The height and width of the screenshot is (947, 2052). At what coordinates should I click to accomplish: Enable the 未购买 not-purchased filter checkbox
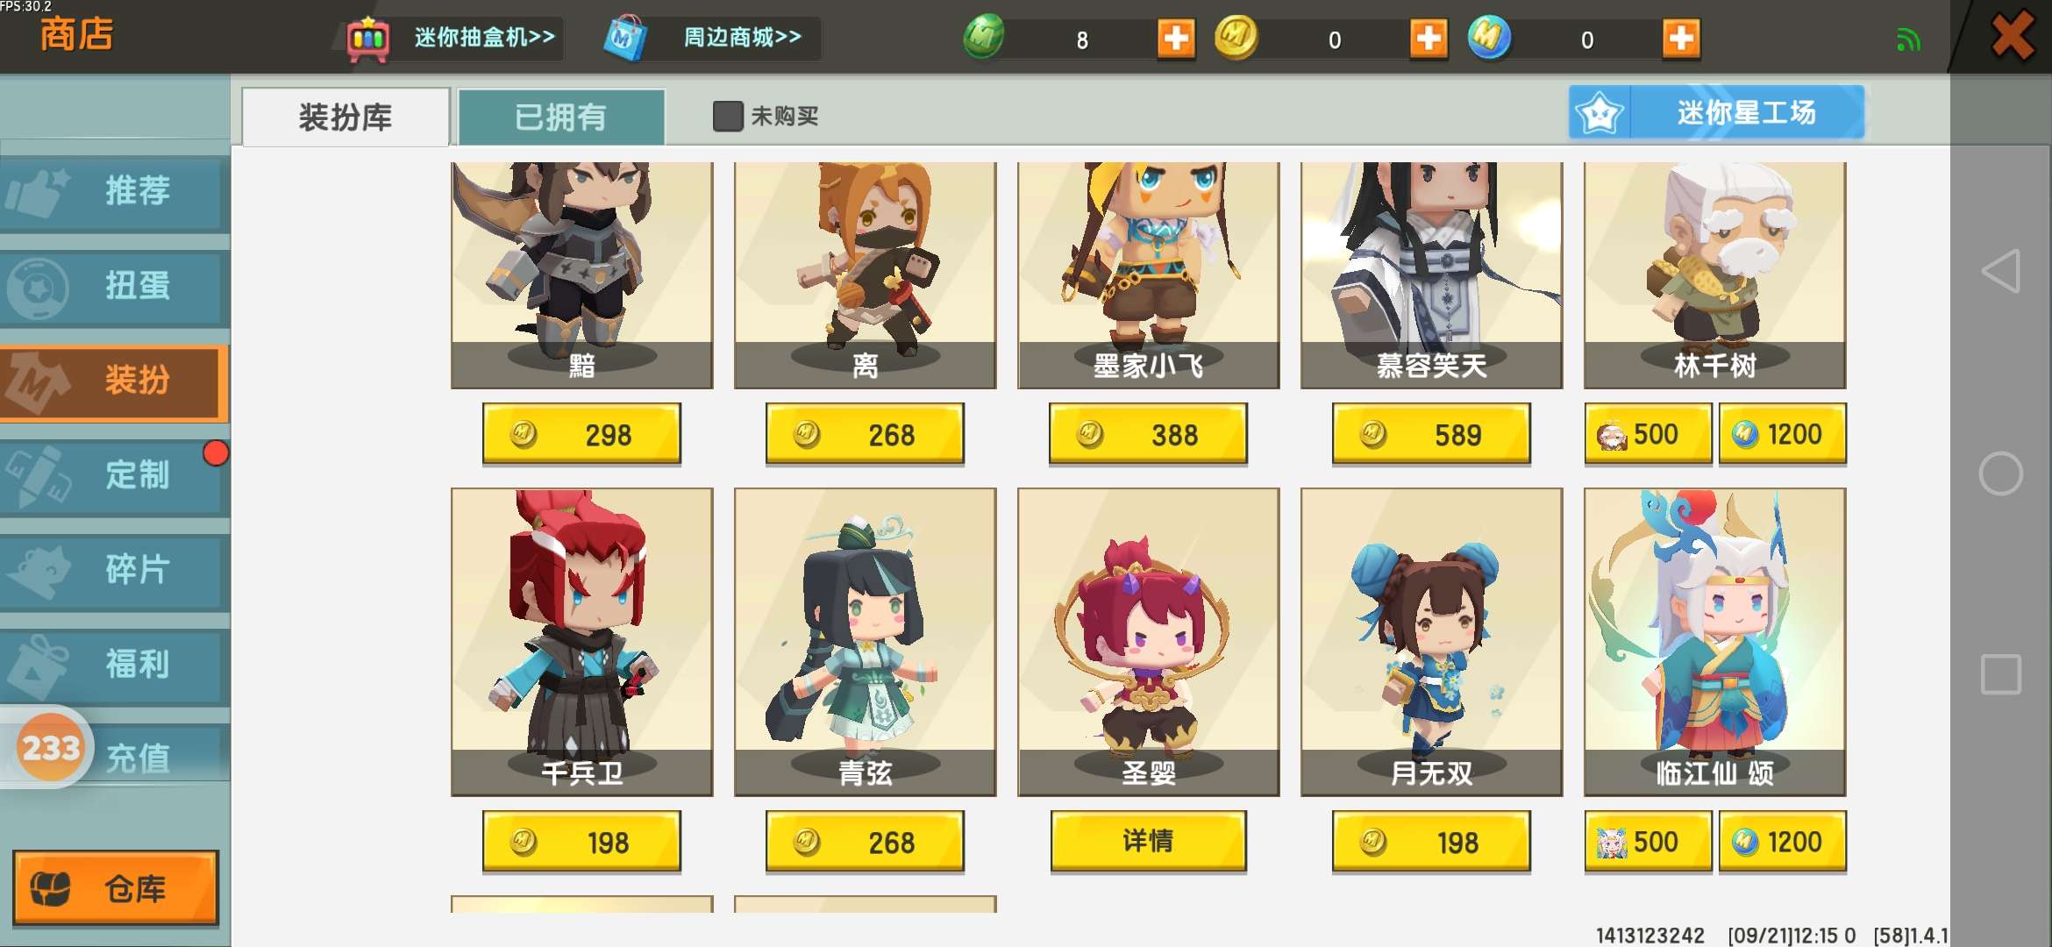tap(728, 116)
